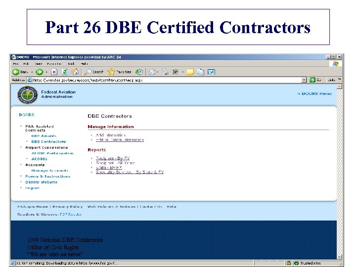This screenshot has width=356, height=267.
Task: Open the Edit menu
Action: point(26,64)
